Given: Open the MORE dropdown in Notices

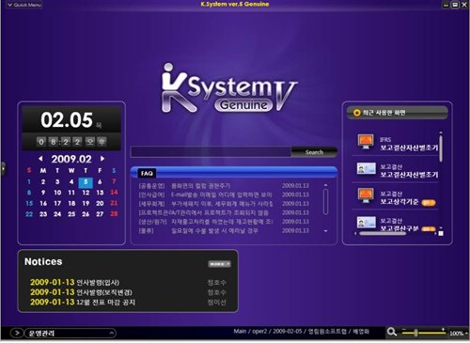Looking at the screenshot, I should pyautogui.click(x=220, y=264).
